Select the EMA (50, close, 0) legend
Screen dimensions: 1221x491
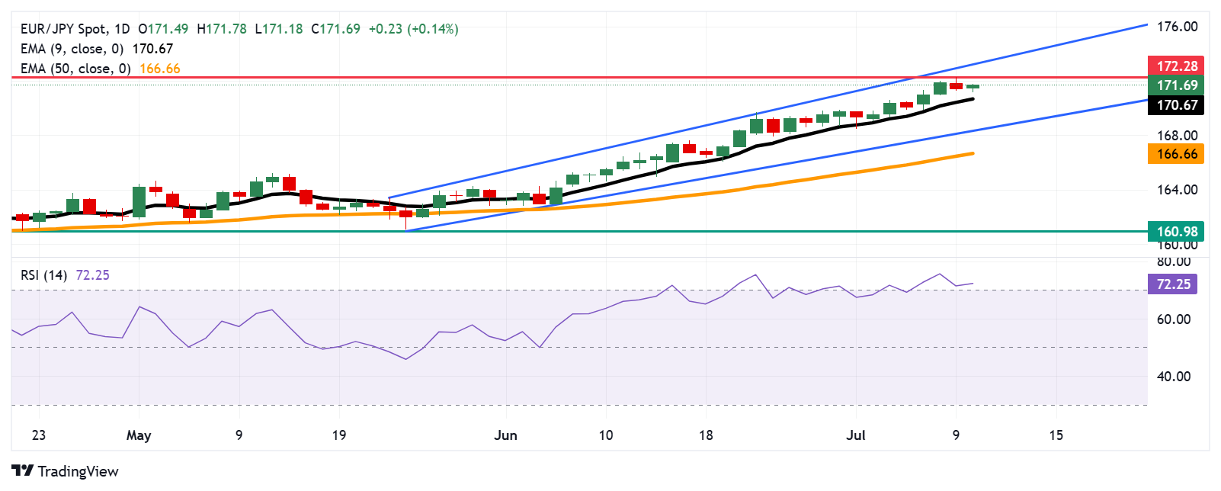pos(75,69)
